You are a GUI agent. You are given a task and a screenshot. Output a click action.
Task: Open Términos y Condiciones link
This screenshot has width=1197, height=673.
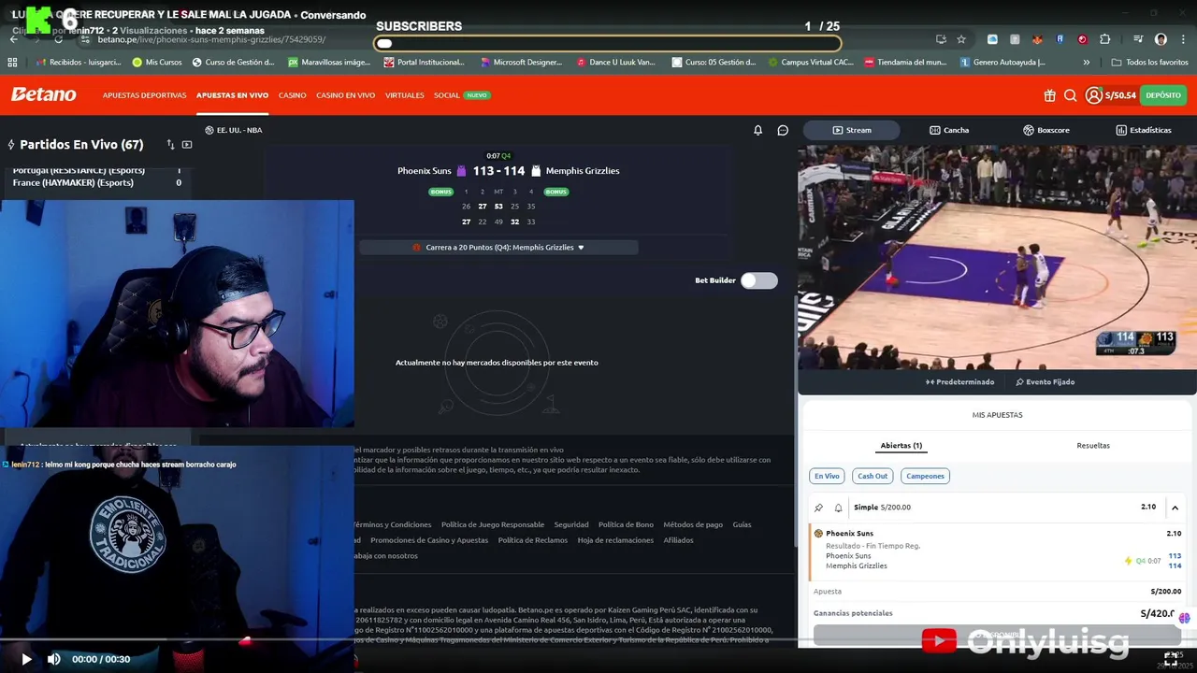pos(393,525)
